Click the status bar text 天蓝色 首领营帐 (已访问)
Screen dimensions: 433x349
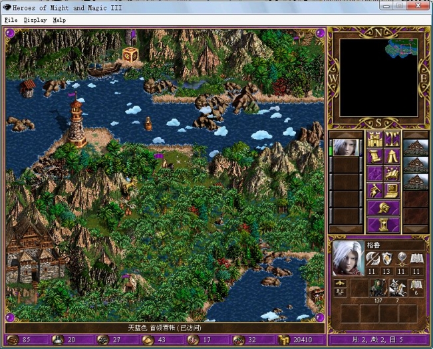click(x=164, y=328)
